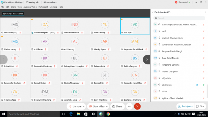
Task: Click the muted mic icon beside Vishal
Action: [204, 91]
